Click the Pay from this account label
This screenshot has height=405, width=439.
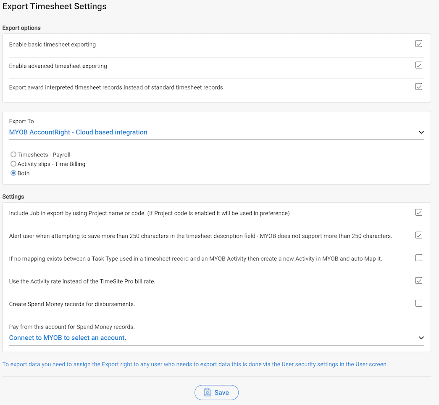tap(72, 327)
